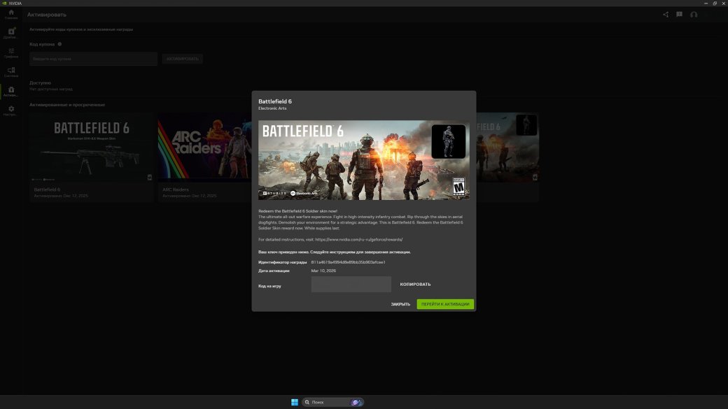Open Settings gear in the sidebar
The height and width of the screenshot is (409, 728).
click(x=11, y=111)
